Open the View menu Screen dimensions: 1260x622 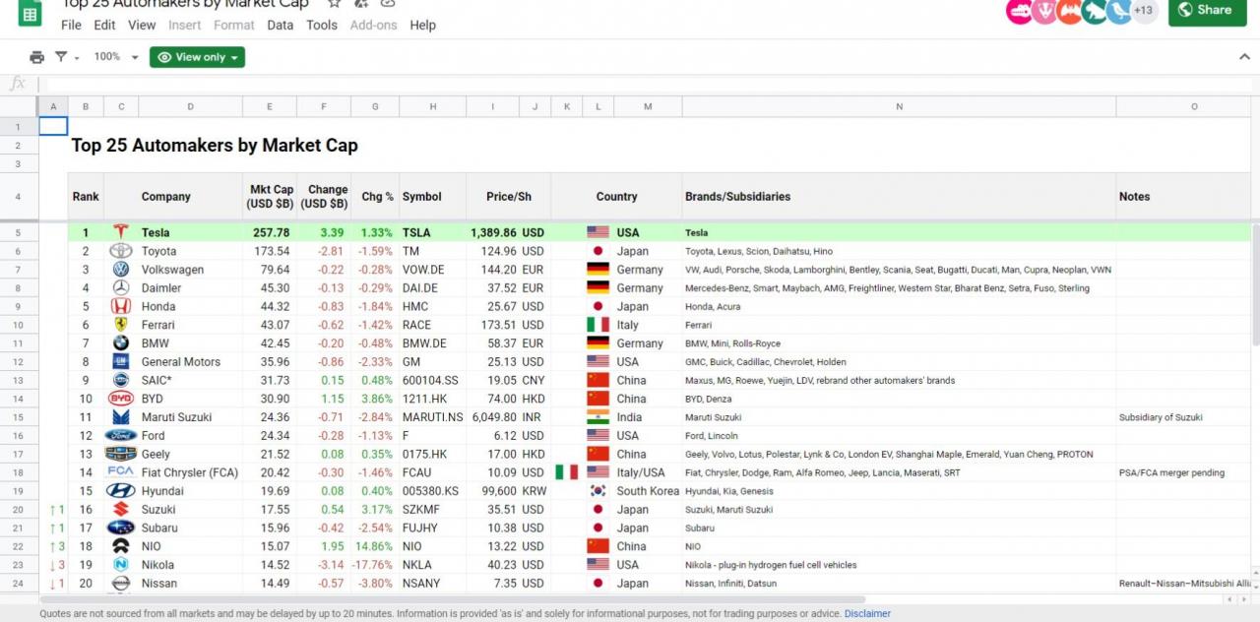[142, 25]
